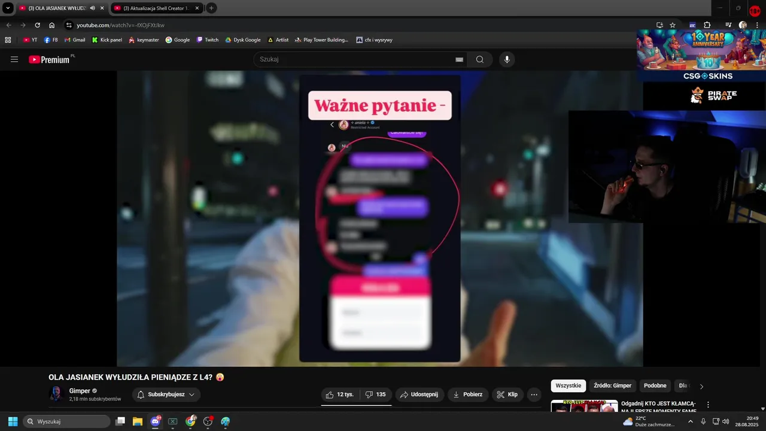766x431 pixels.
Task: Open more actions ellipsis below video
Action: [x=534, y=394]
